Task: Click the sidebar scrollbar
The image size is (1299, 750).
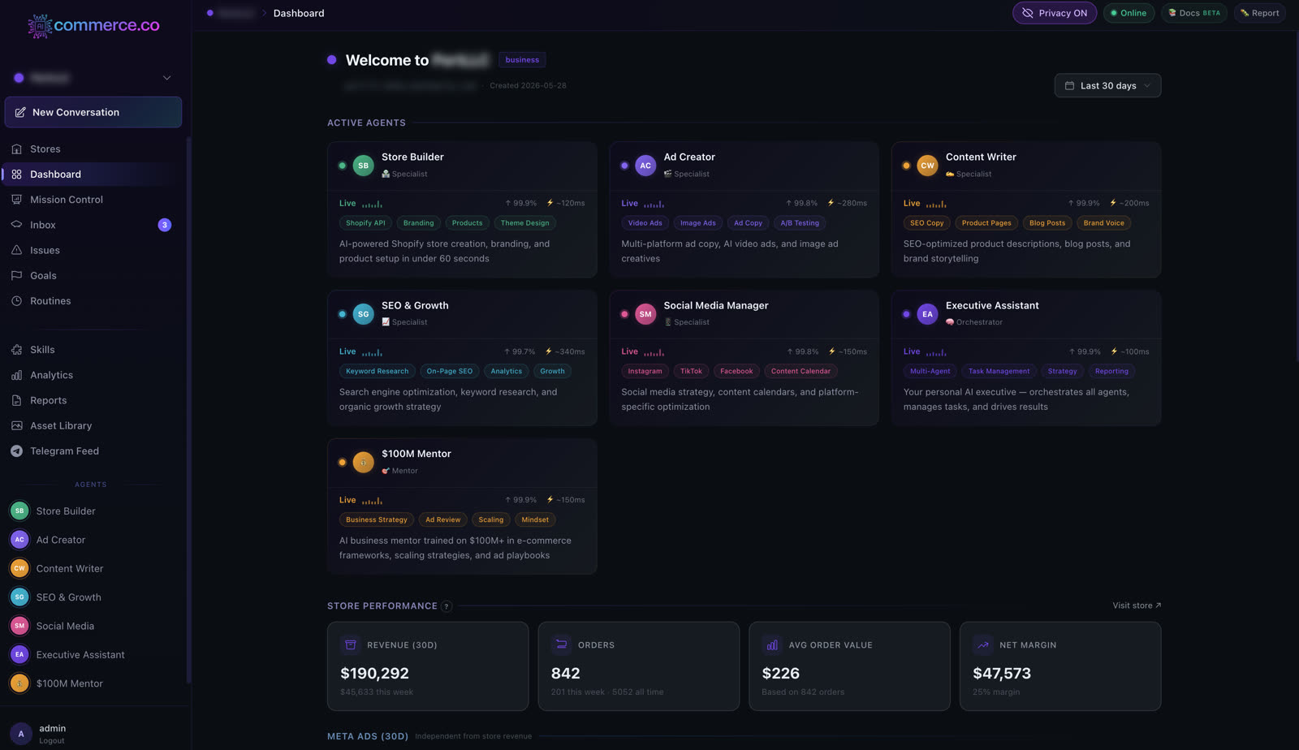Action: tap(188, 410)
